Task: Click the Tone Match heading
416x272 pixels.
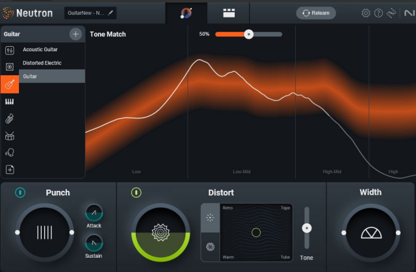Action: (x=108, y=34)
